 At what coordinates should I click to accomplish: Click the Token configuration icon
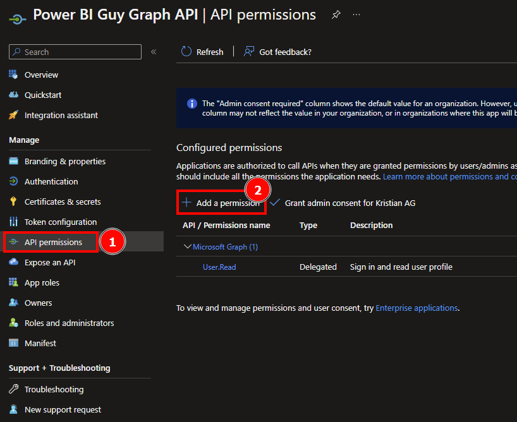pyautogui.click(x=14, y=222)
